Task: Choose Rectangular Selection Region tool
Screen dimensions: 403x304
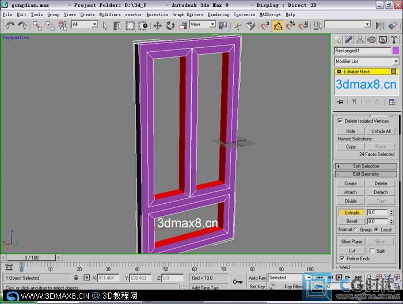Action: (x=130, y=26)
